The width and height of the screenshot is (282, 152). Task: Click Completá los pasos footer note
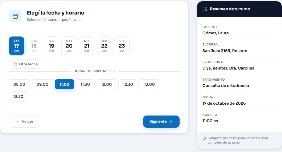(238, 140)
